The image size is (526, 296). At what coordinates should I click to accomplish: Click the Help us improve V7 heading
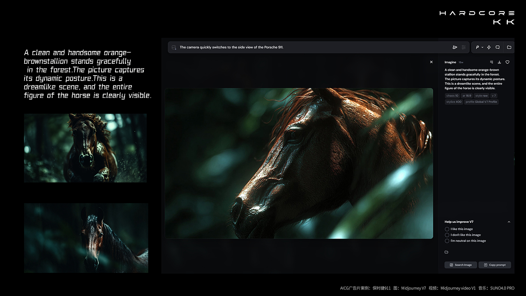tap(459, 222)
